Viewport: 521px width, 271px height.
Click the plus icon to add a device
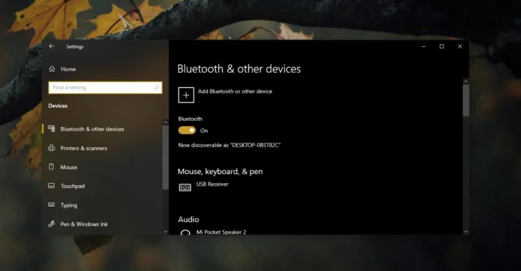point(186,95)
